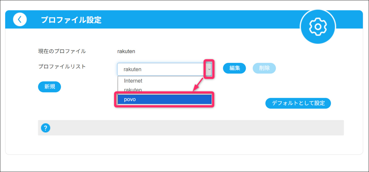
Task: Choose the rakuten option in dropdown list
Action: [133, 90]
